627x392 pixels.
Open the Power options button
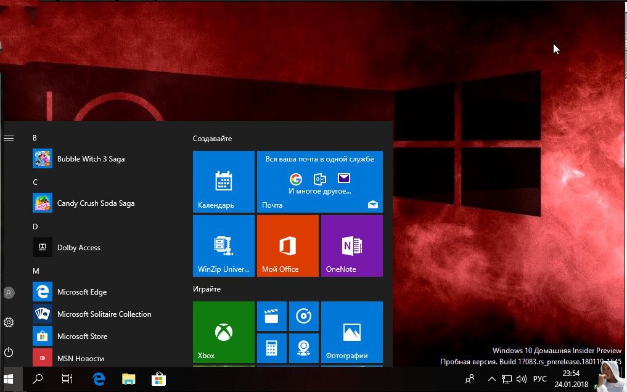tap(9, 352)
